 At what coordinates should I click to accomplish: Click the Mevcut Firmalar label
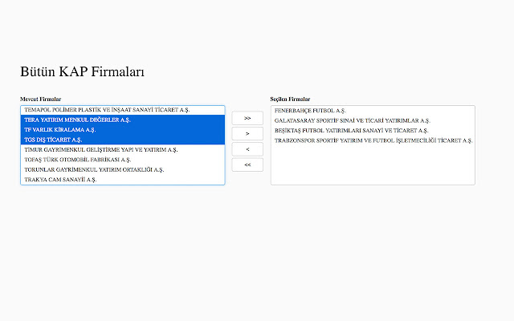pyautogui.click(x=41, y=99)
